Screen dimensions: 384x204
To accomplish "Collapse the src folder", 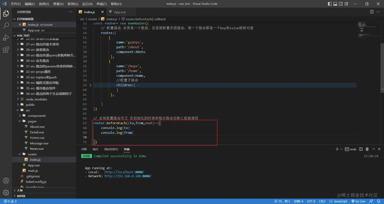I will [44, 110].
